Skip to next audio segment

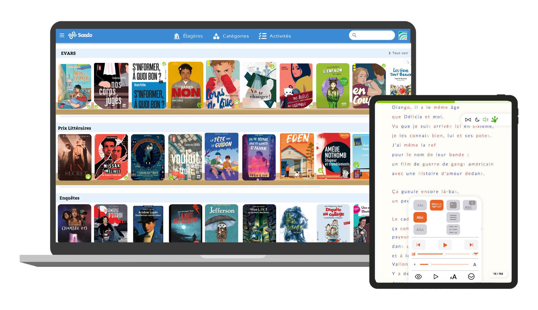pyautogui.click(x=471, y=245)
